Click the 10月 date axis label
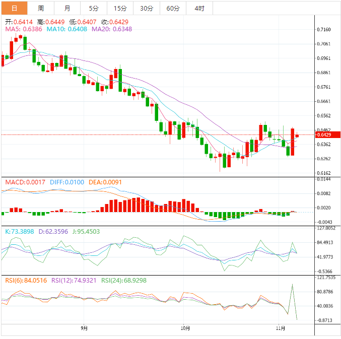Image resolution: width=341 pixels, height=339 pixels. point(185,328)
